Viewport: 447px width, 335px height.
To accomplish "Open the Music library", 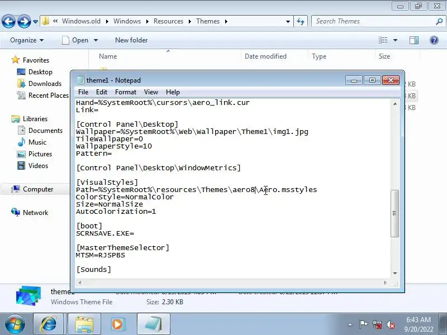I will pos(37,142).
